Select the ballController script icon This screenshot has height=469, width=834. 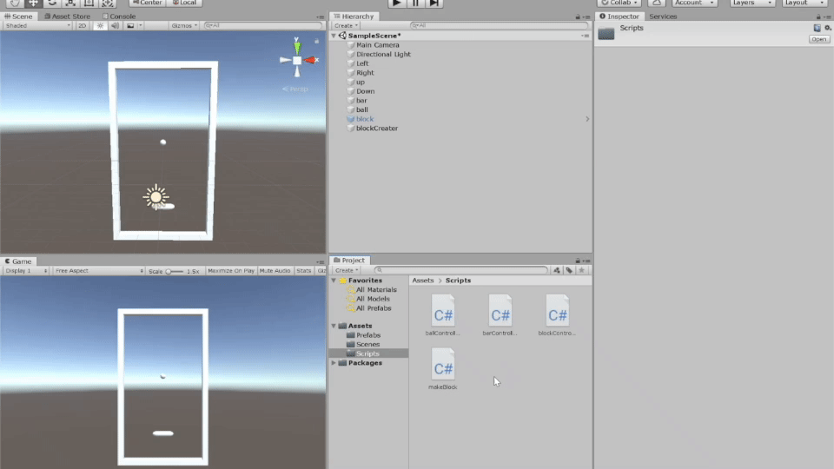(443, 311)
